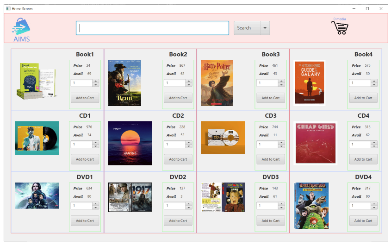Add CD2 to cart
Viewport: 391px width, 246px height.
click(178, 159)
